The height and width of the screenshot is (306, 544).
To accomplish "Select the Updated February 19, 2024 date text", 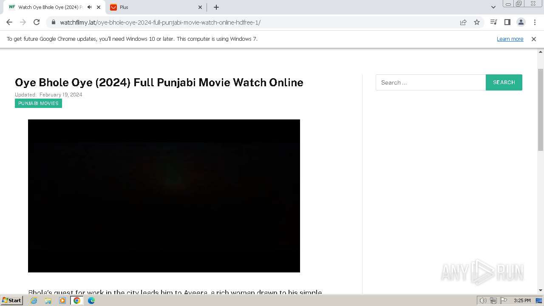I will (x=48, y=95).
